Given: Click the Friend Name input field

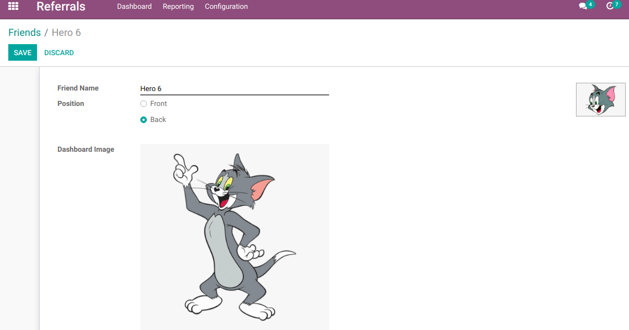Looking at the screenshot, I should tap(235, 89).
